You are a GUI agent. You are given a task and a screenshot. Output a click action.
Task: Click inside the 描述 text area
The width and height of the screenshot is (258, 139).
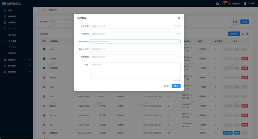pos(135,70)
